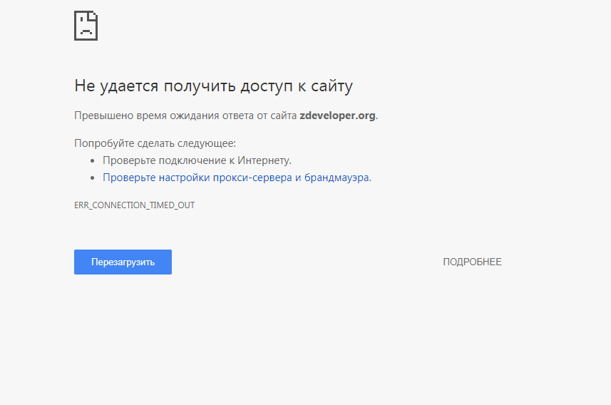Click the bold zdeveloper.org domain name

337,116
